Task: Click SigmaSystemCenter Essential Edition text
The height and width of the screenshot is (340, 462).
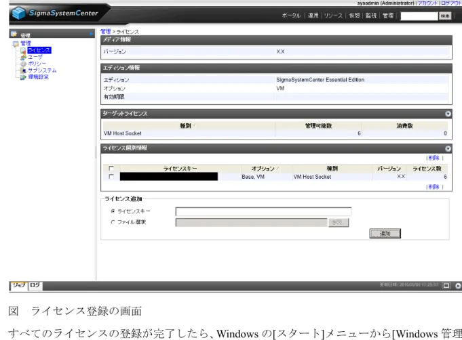Action: click(320, 80)
